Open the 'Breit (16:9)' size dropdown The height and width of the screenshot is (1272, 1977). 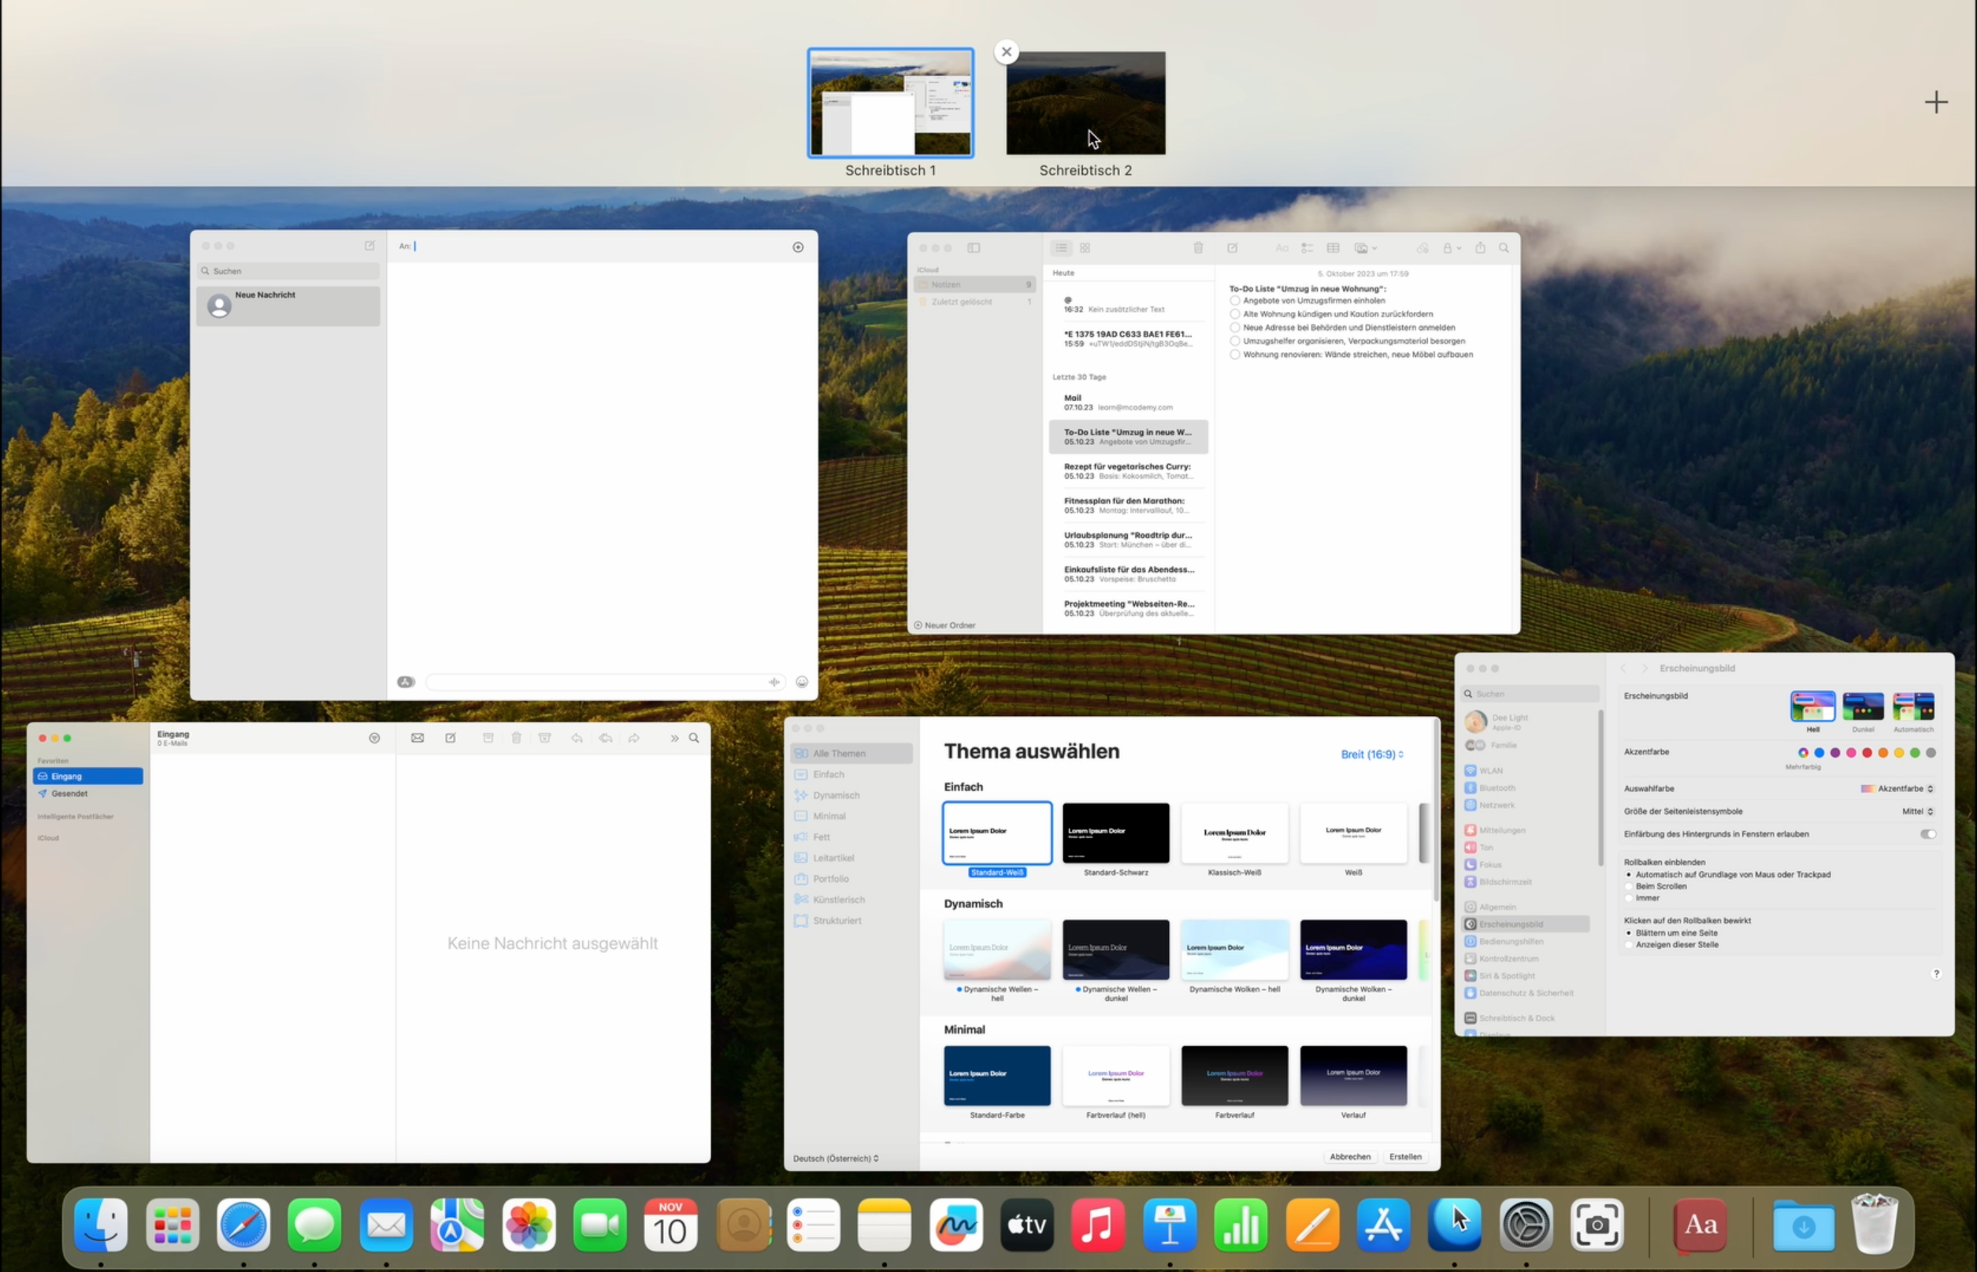click(1371, 754)
